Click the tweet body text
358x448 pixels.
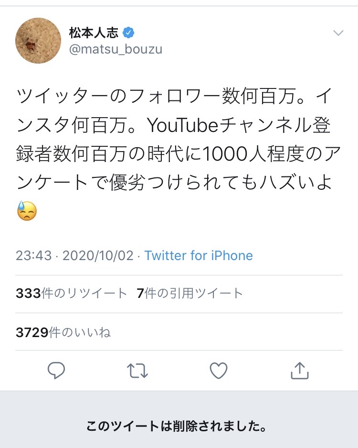pyautogui.click(x=179, y=153)
